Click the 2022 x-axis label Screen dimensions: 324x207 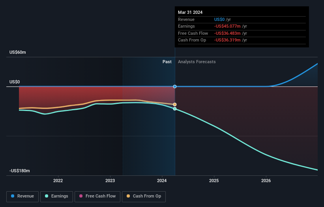(x=58, y=181)
